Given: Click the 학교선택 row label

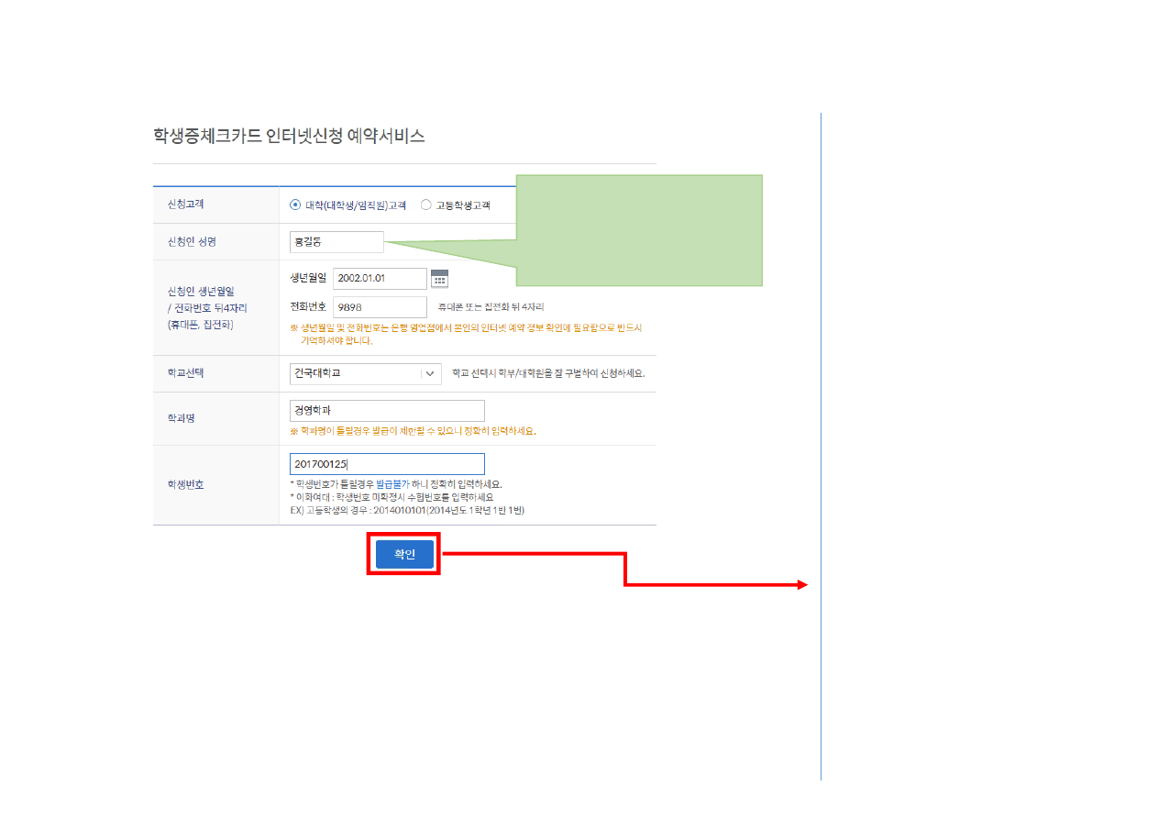Looking at the screenshot, I should click(185, 374).
